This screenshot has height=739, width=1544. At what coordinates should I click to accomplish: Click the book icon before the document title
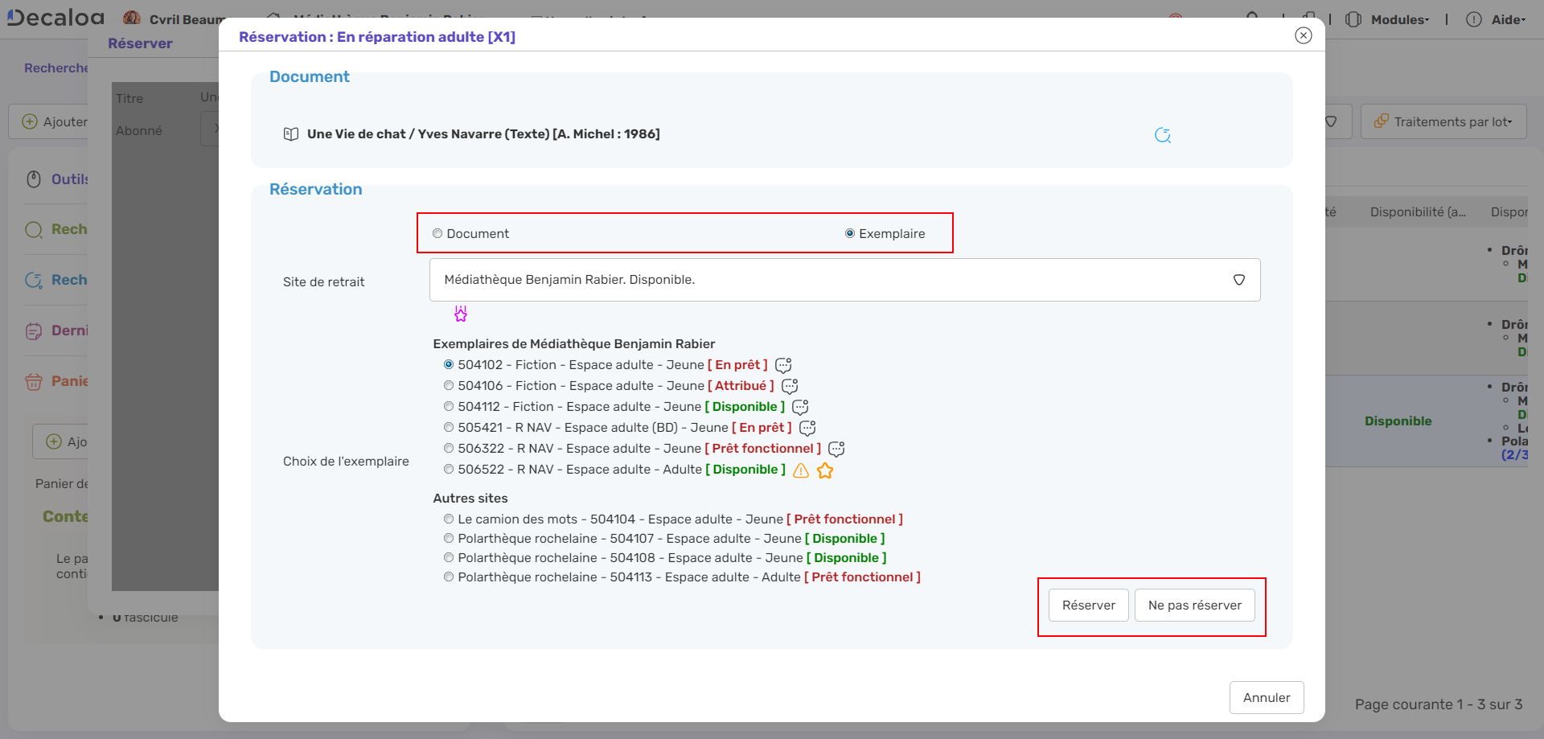(291, 134)
